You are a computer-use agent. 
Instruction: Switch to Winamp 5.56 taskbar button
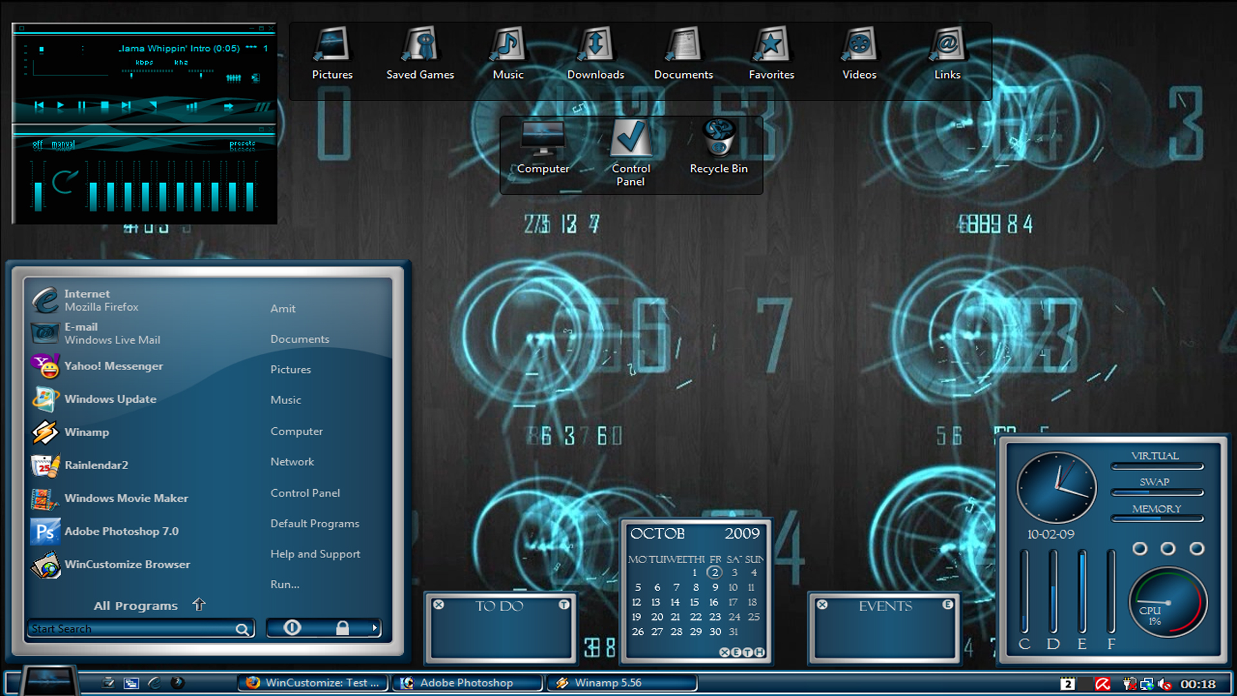[622, 683]
